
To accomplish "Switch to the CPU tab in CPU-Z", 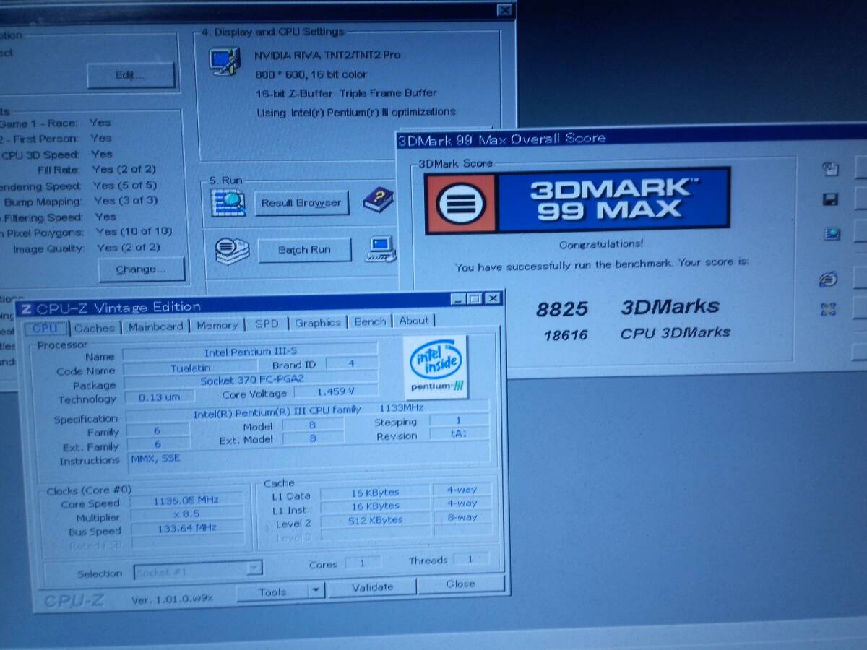I will (45, 327).
